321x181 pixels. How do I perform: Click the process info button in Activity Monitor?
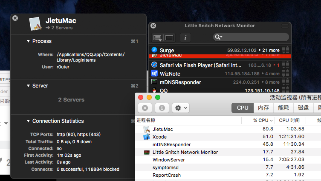[x=162, y=107]
